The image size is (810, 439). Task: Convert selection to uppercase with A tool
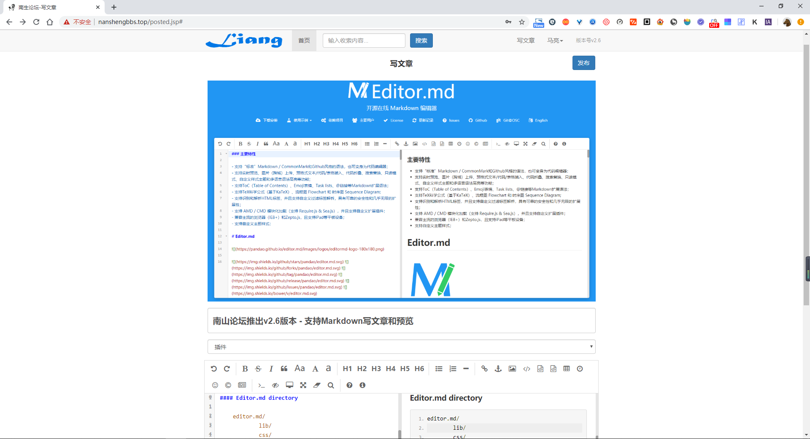coord(315,369)
